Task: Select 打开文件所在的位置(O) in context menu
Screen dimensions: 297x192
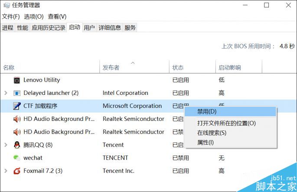Action: (226, 123)
